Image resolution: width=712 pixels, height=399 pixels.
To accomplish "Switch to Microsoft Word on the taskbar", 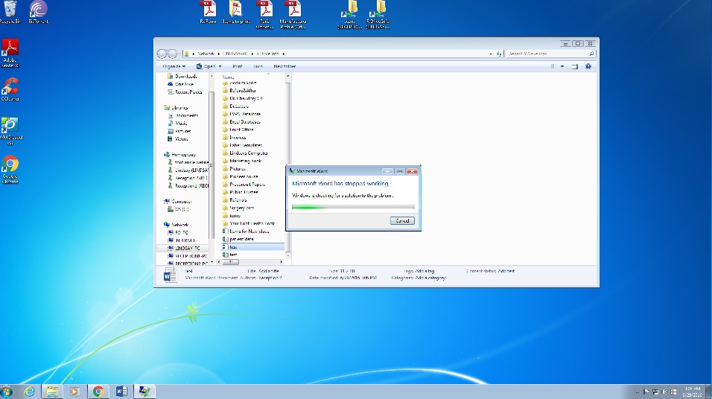I will (121, 392).
